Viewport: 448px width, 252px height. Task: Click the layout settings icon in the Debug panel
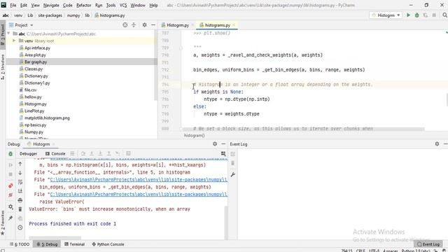[x=223, y=154]
